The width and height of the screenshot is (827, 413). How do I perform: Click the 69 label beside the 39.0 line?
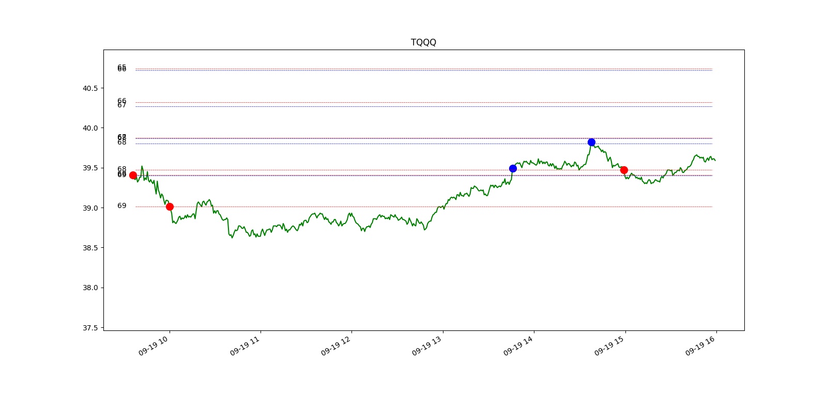coord(122,205)
